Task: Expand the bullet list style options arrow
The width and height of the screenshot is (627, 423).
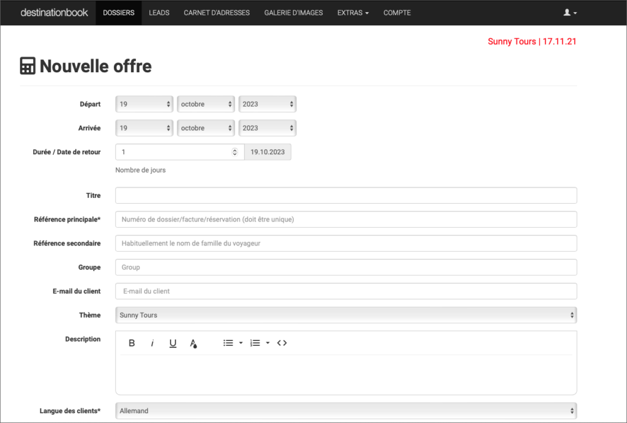Action: [241, 343]
